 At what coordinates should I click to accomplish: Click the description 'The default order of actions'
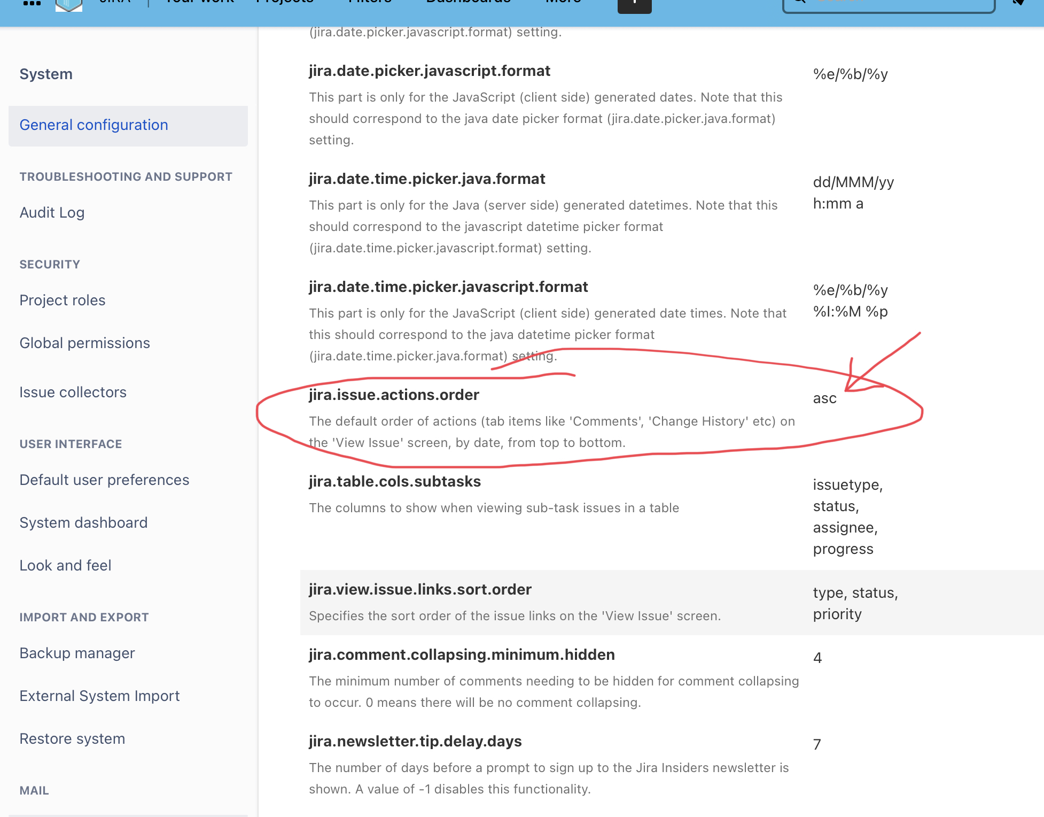pyautogui.click(x=552, y=432)
